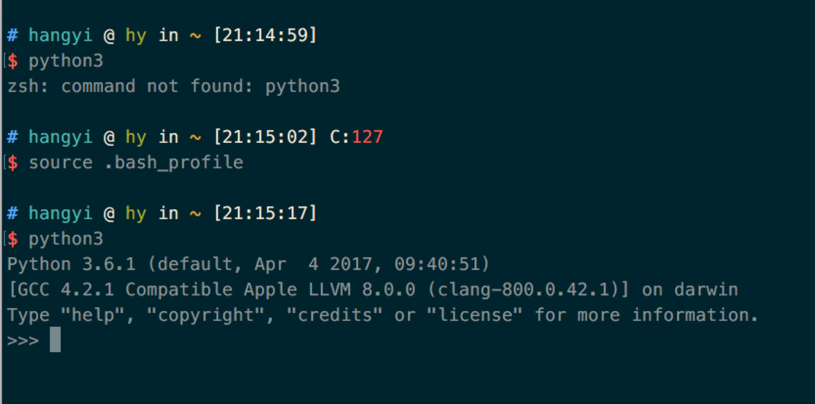
Task: Click the Python >>> prompt cursor block
Action: click(x=55, y=339)
